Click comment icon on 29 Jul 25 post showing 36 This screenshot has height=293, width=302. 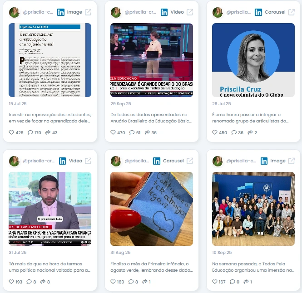pos(234,132)
